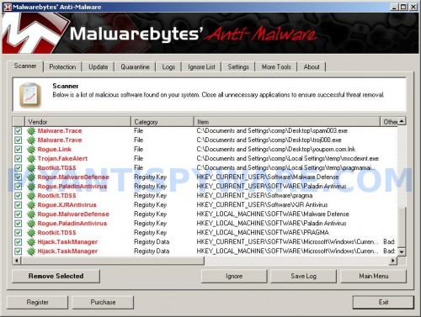Toggle the Rogue.XJRAntivirus checkbox
Image resolution: width=421 pixels, height=317 pixels.
[19, 205]
